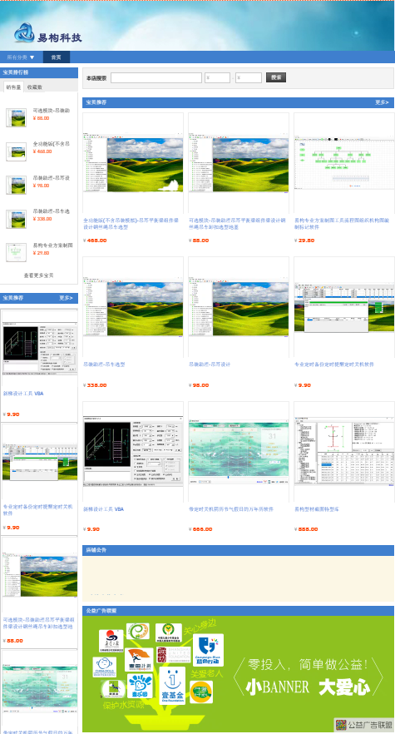Open main grid 斜梯设计工具 VBA image
Screen dimensions: 395x734
click(x=133, y=452)
